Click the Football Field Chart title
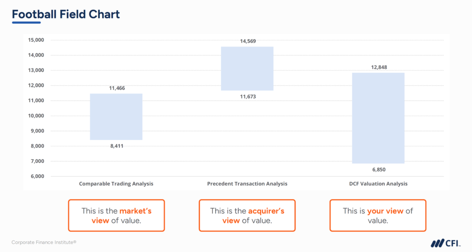The height and width of the screenshot is (252, 472). 66,14
